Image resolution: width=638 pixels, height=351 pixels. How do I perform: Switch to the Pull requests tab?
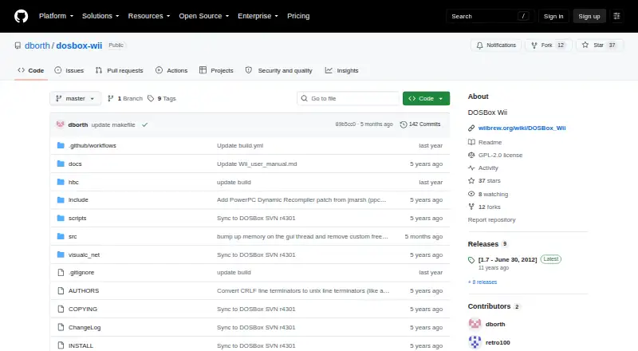pos(119,70)
